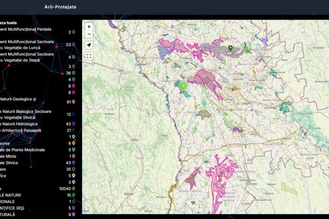Select the dark green marker near Orhei
The image size is (329, 219).
(x=230, y=48)
